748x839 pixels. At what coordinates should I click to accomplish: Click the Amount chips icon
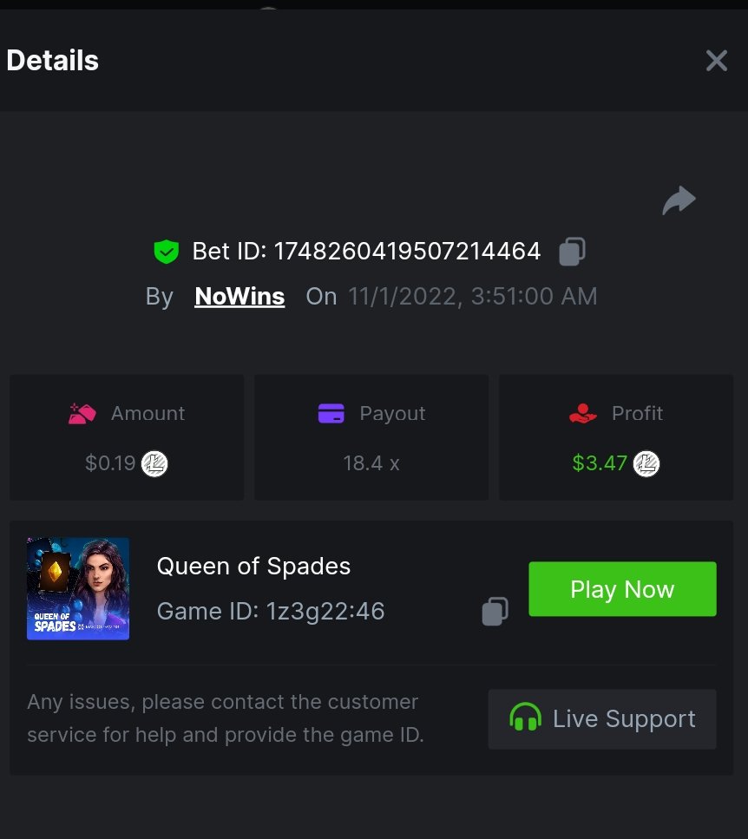pyautogui.click(x=82, y=414)
